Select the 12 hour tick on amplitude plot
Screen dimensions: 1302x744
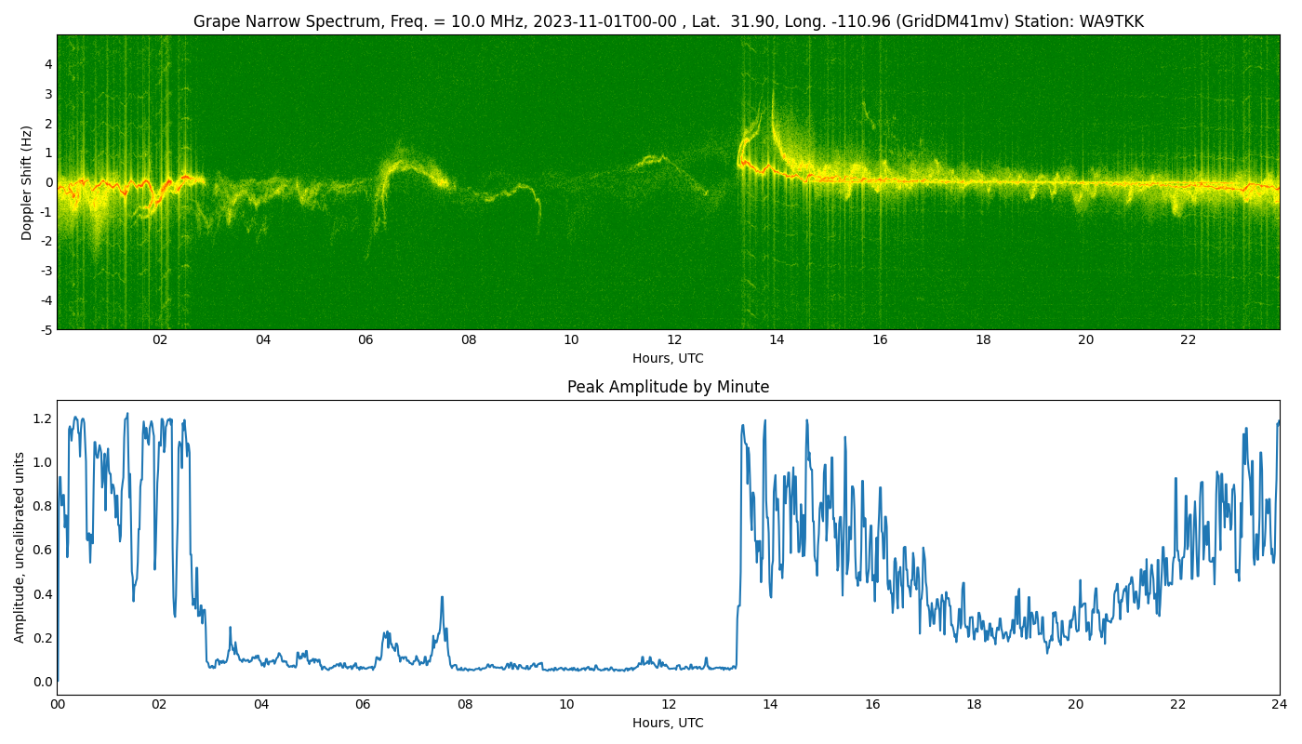(x=669, y=705)
